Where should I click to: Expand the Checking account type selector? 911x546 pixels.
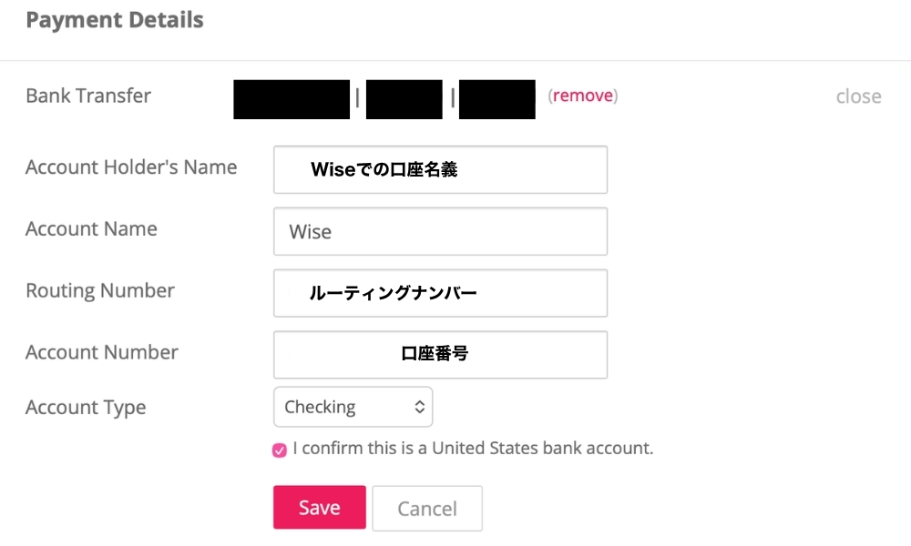(x=353, y=407)
